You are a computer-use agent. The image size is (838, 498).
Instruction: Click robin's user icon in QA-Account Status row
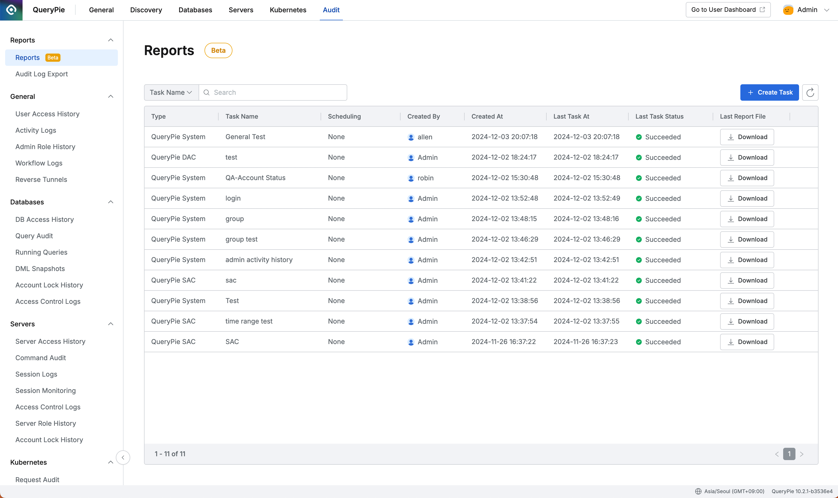coord(411,178)
